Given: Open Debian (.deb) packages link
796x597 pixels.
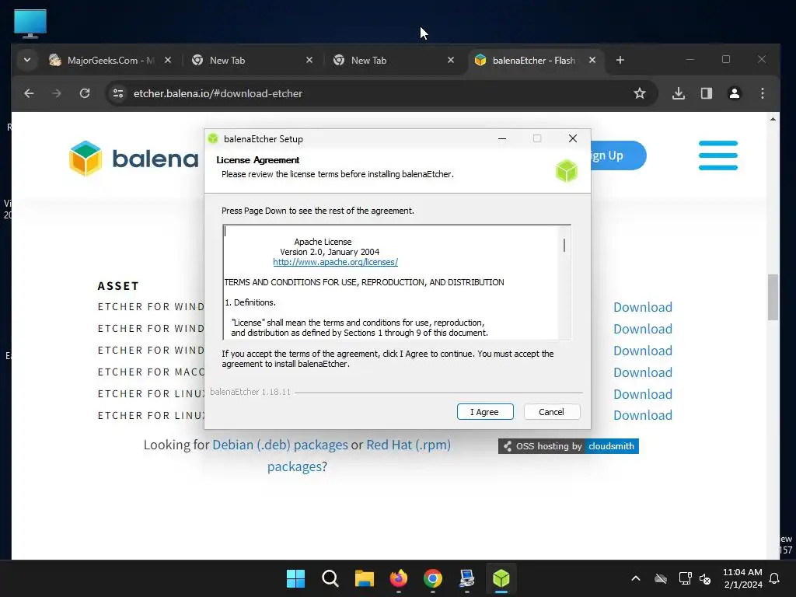Looking at the screenshot, I should point(280,445).
